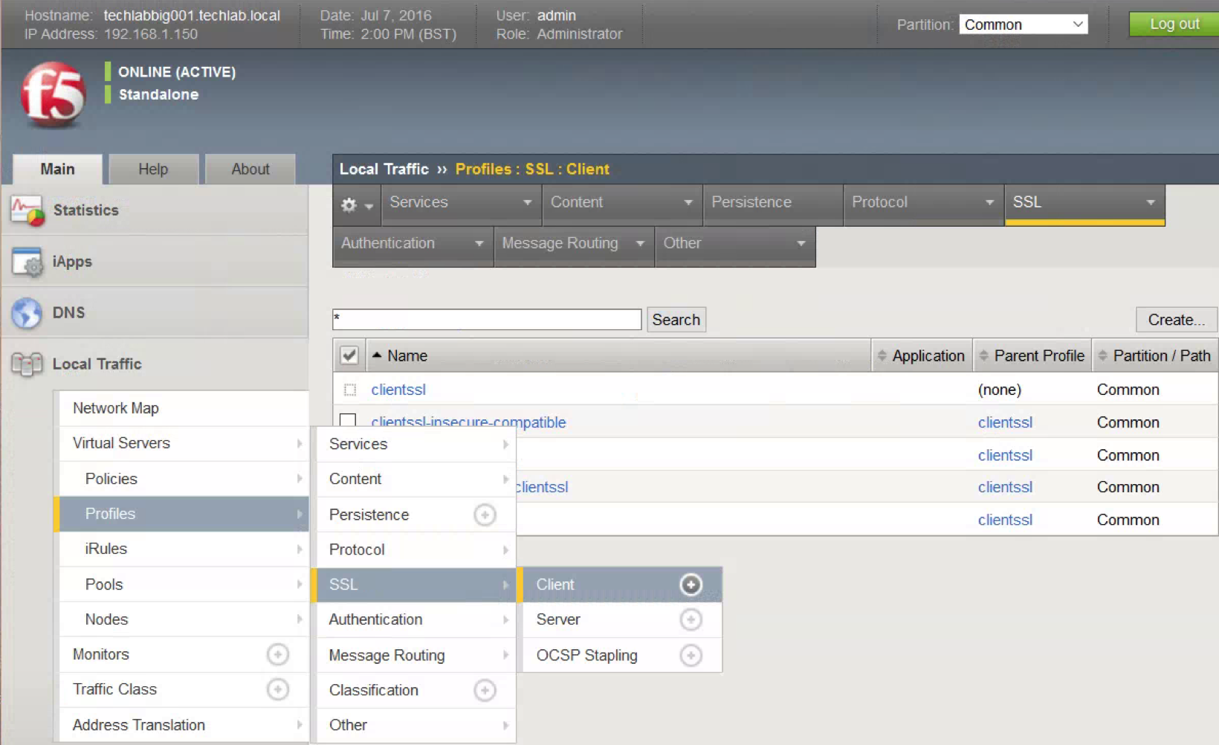Expand the SSL tab dropdown arrow
1219x745 pixels.
[x=1151, y=202]
